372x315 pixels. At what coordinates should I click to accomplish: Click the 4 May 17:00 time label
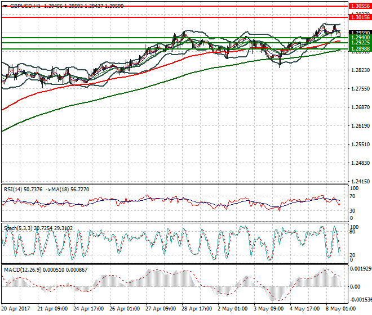coord(304,309)
